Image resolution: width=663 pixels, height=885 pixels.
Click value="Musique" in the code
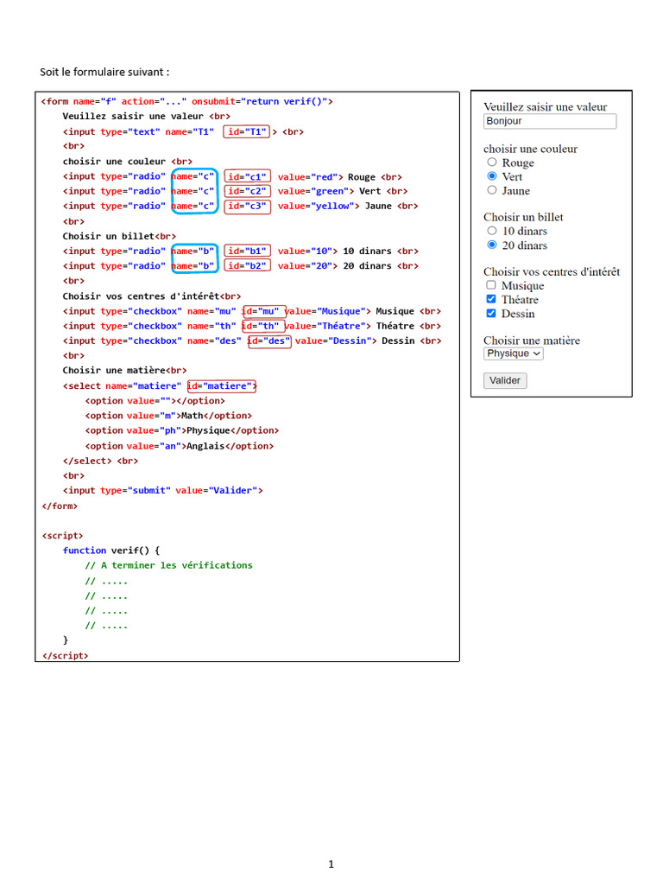coord(327,311)
